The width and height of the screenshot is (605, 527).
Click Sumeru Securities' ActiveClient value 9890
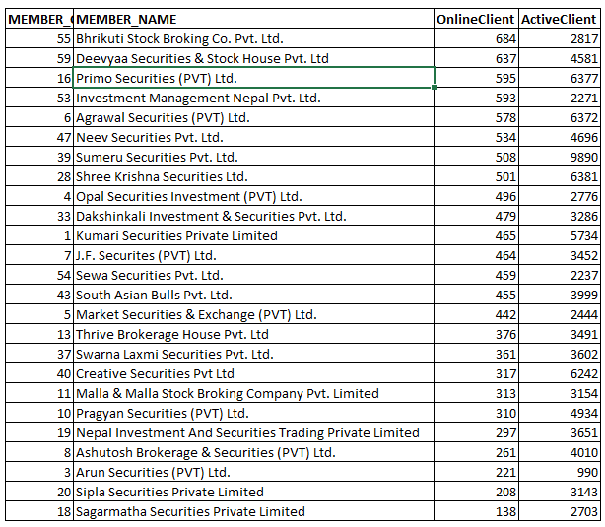coord(560,157)
